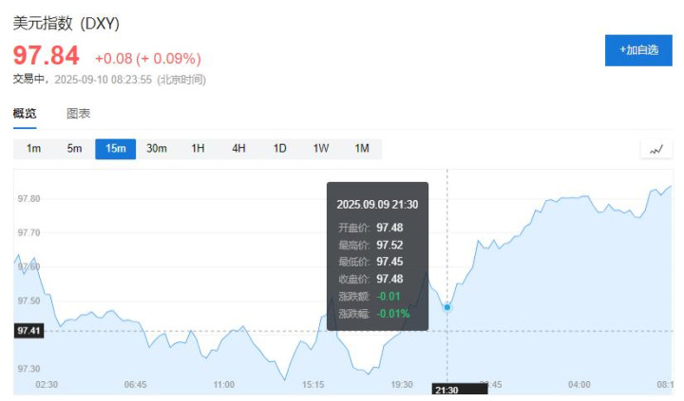This screenshot has height=401, width=684.
Task: Switch to the 概览 tab
Action: coord(25,114)
